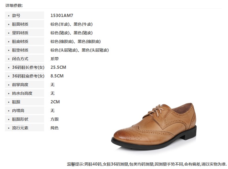This screenshot has width=228, height=169.
Task: Click the 前掌高度 label
Action: 20,85
